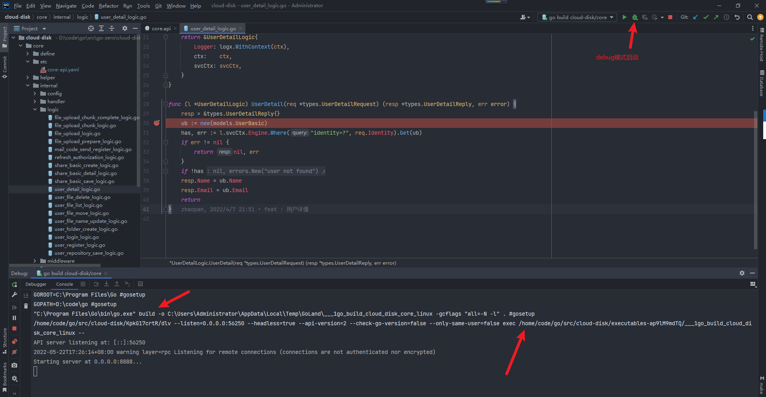This screenshot has height=397, width=766.
Task: Expand the middleware folder
Action: tap(35, 261)
